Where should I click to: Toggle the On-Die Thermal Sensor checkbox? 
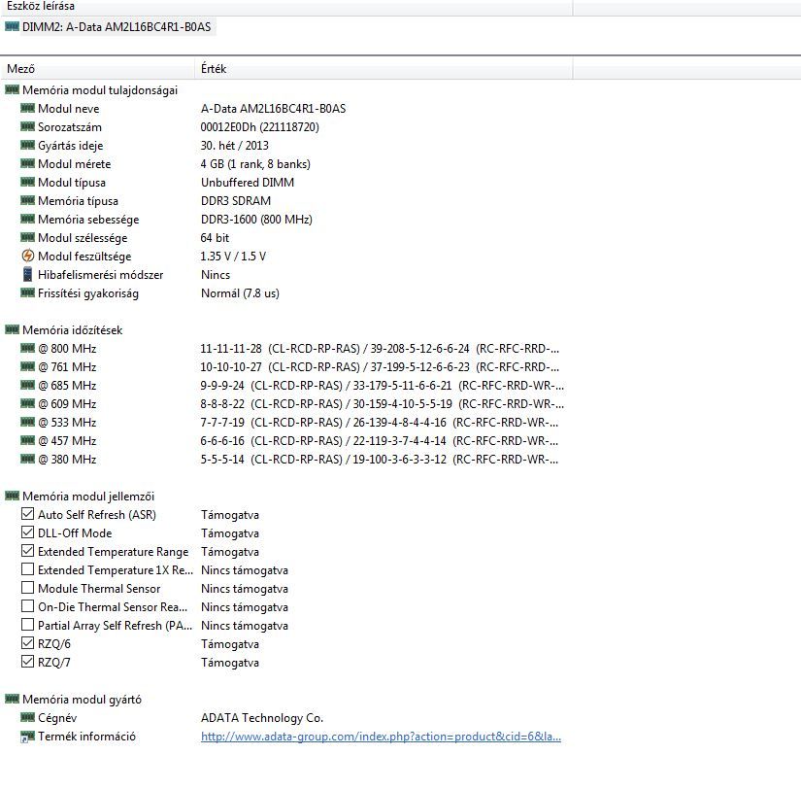click(27, 606)
